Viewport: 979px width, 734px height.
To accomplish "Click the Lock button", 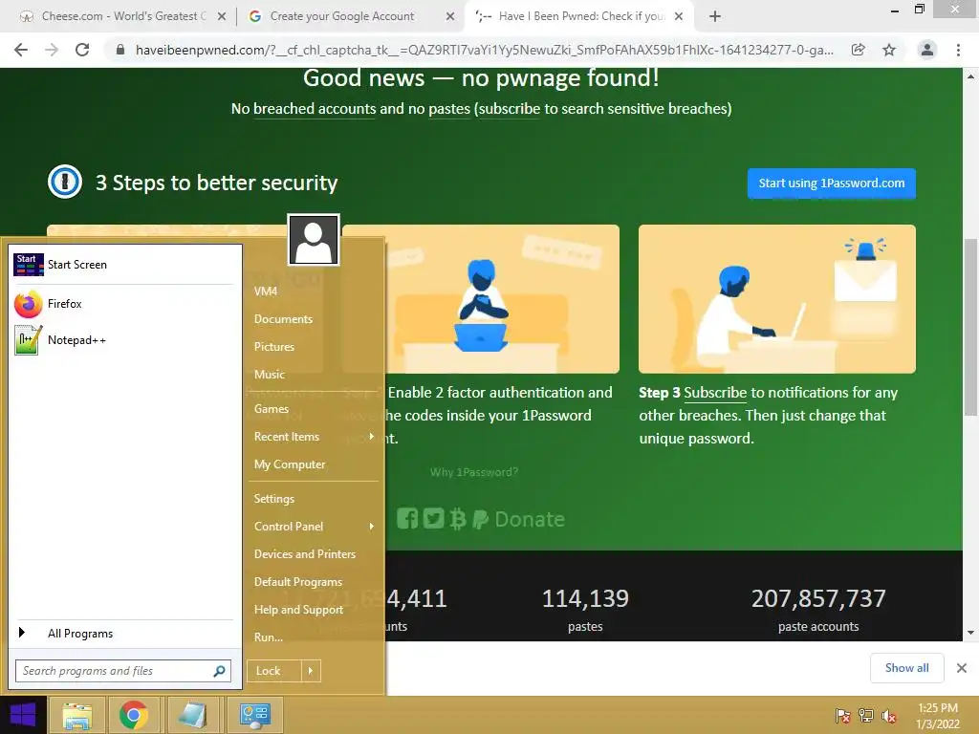I will pos(274,671).
